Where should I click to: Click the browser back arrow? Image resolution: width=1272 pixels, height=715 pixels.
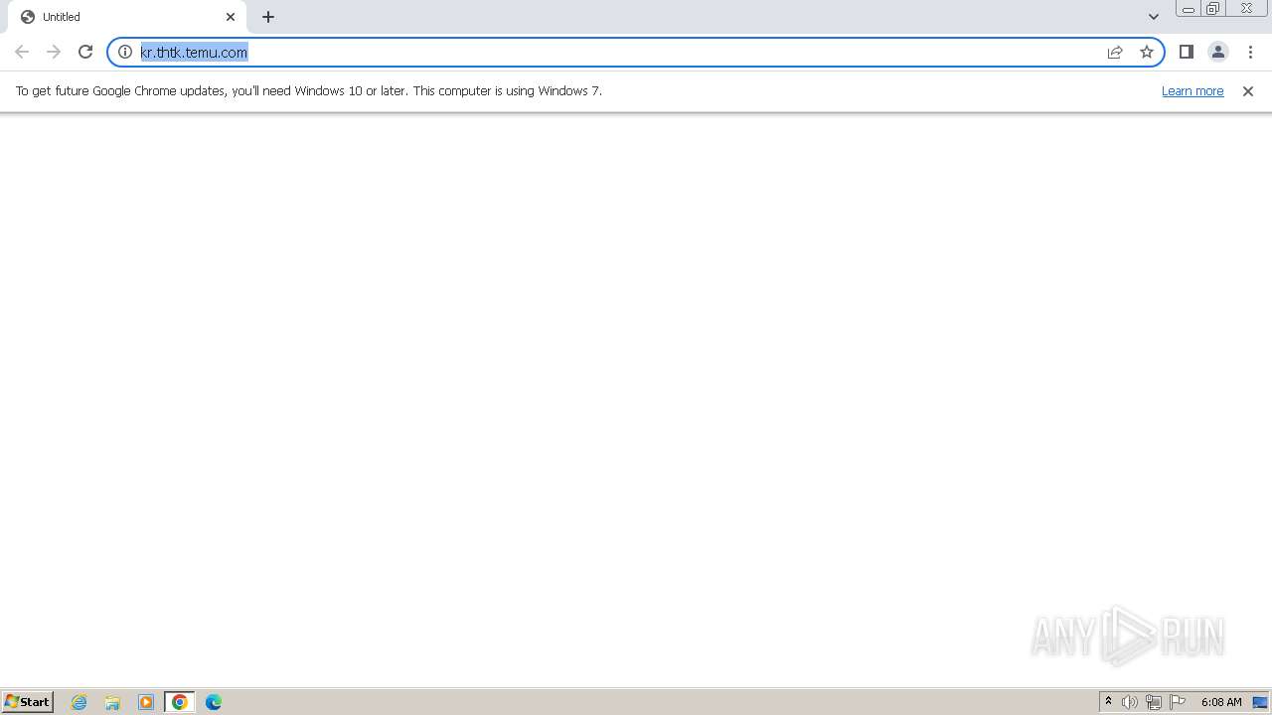coord(22,52)
